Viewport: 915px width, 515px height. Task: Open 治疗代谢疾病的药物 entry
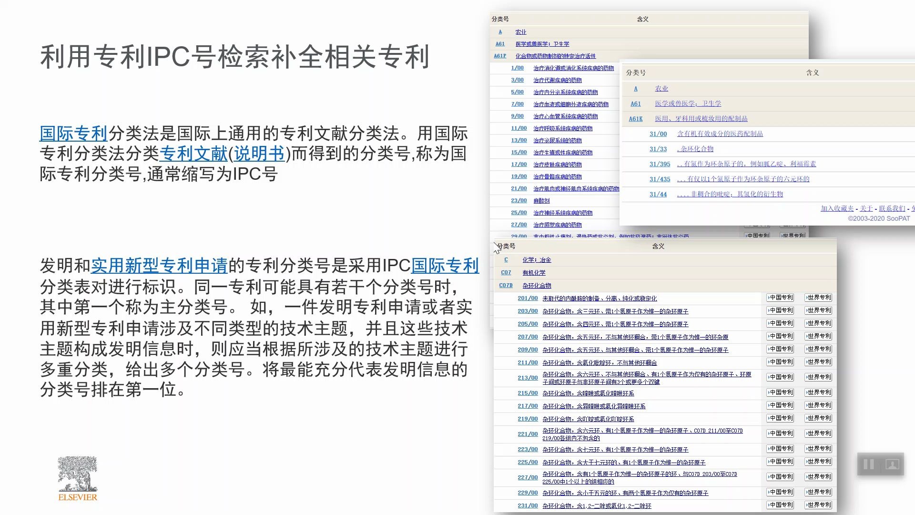557,80
